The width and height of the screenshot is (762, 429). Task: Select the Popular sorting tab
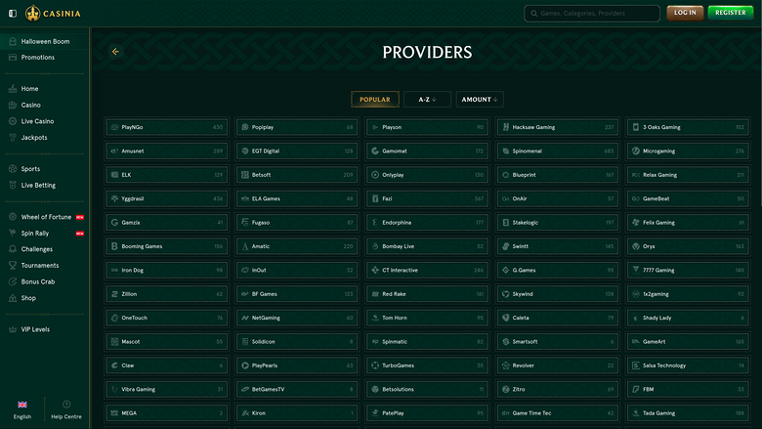374,100
